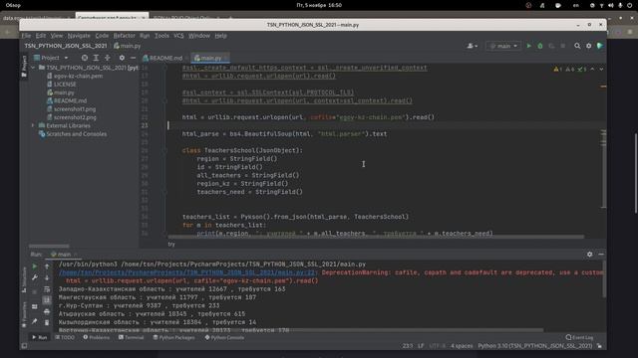Open the user account dropdown icon

tap(472, 46)
